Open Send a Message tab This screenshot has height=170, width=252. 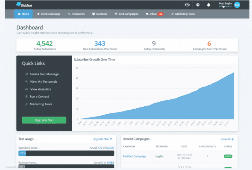click(48, 14)
